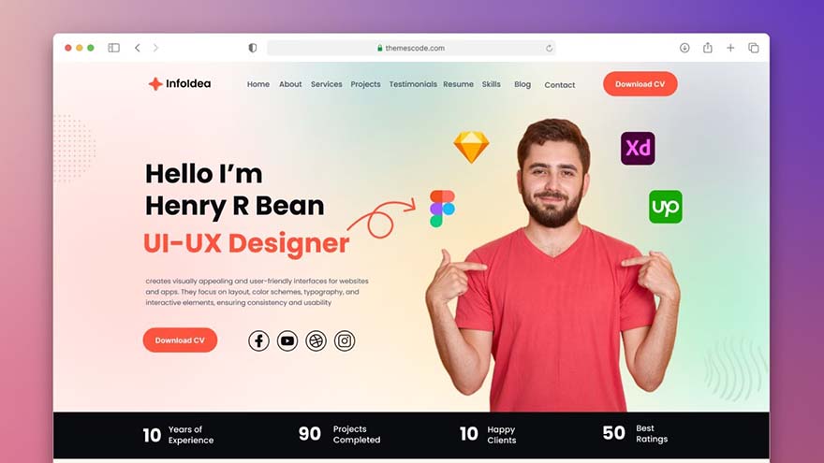Open the Services menu item

(327, 84)
